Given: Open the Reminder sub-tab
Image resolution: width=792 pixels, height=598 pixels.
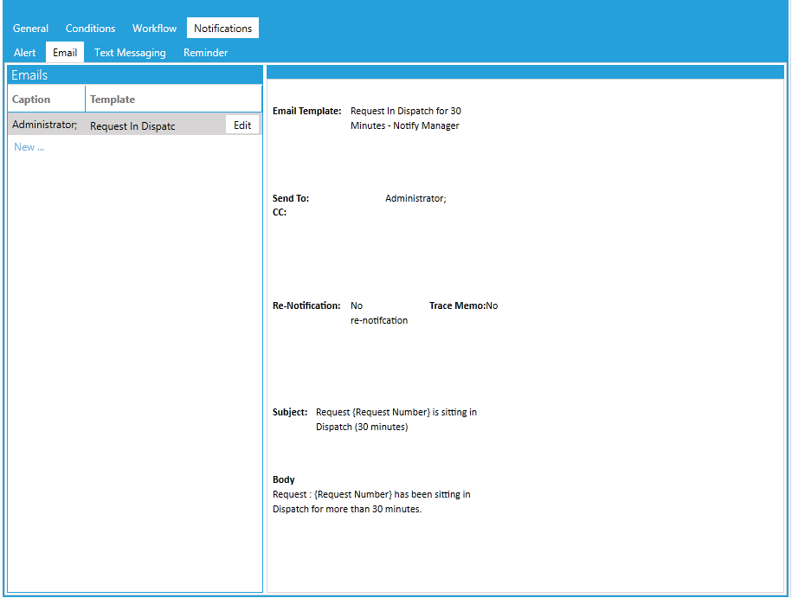Looking at the screenshot, I should tap(205, 52).
